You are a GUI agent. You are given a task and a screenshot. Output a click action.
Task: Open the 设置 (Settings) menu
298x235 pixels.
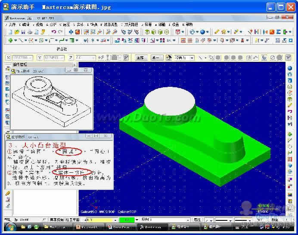[174, 24]
